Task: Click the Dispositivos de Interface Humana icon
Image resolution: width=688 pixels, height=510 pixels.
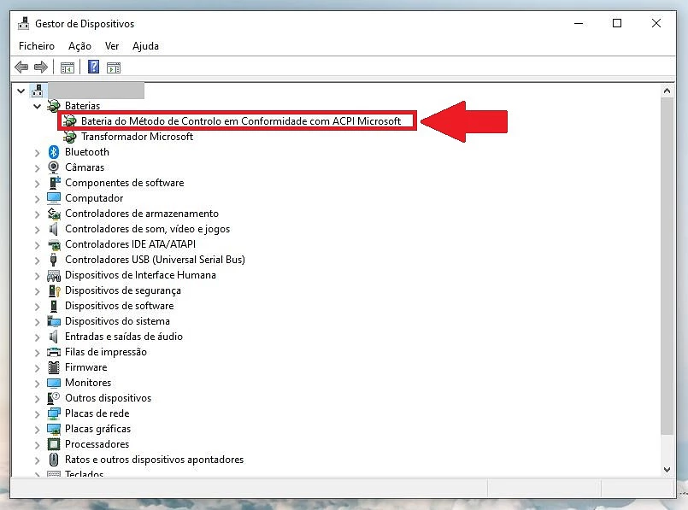Action: click(54, 275)
